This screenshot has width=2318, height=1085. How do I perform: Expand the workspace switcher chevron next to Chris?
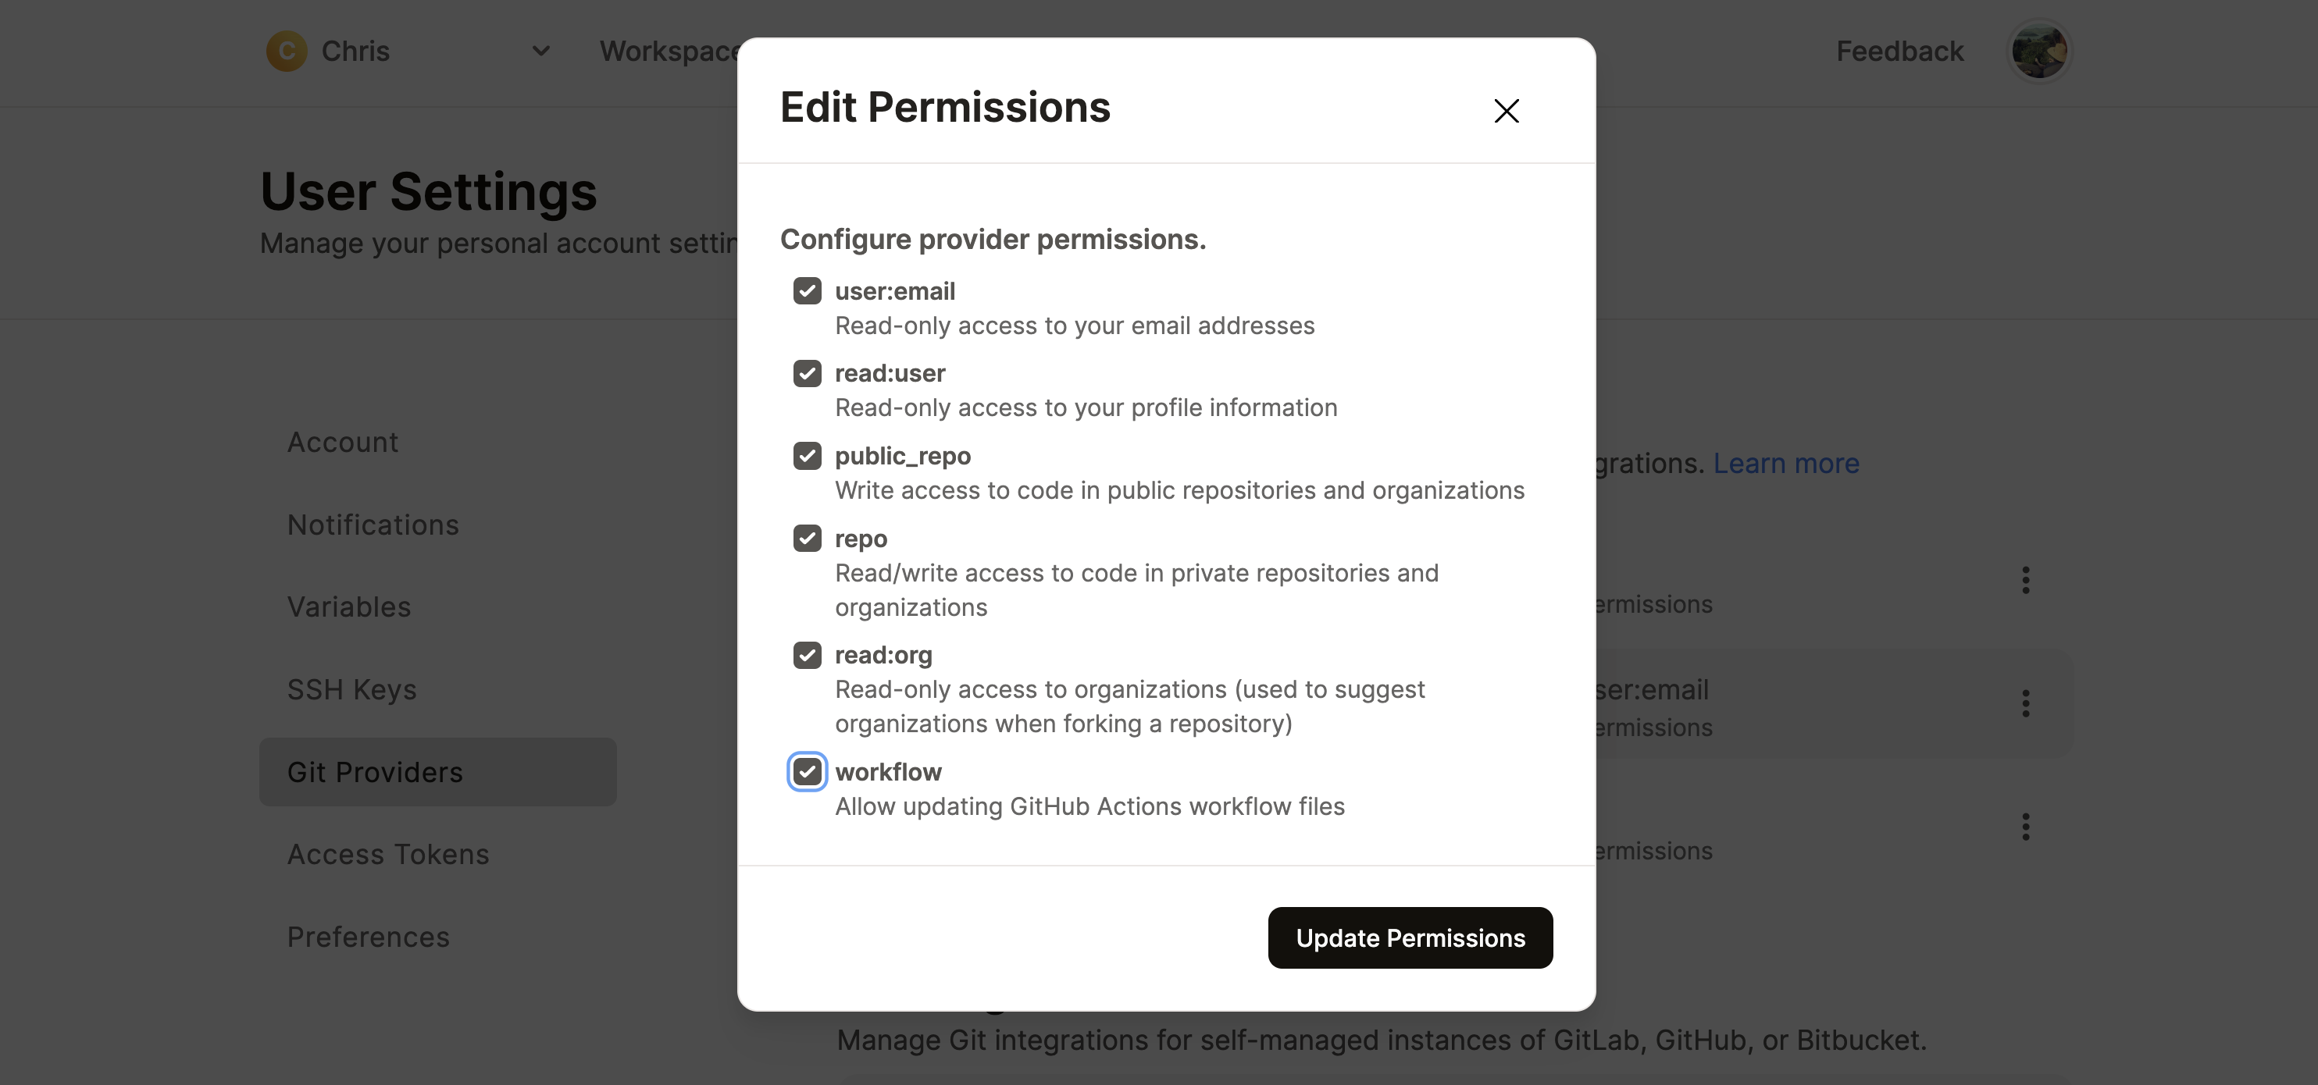(x=540, y=52)
